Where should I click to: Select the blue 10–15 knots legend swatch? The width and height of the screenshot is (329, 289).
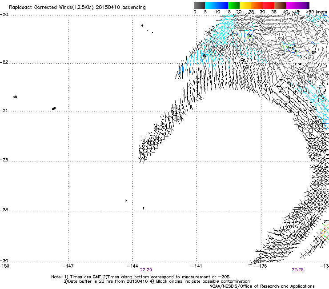tap(222, 5)
